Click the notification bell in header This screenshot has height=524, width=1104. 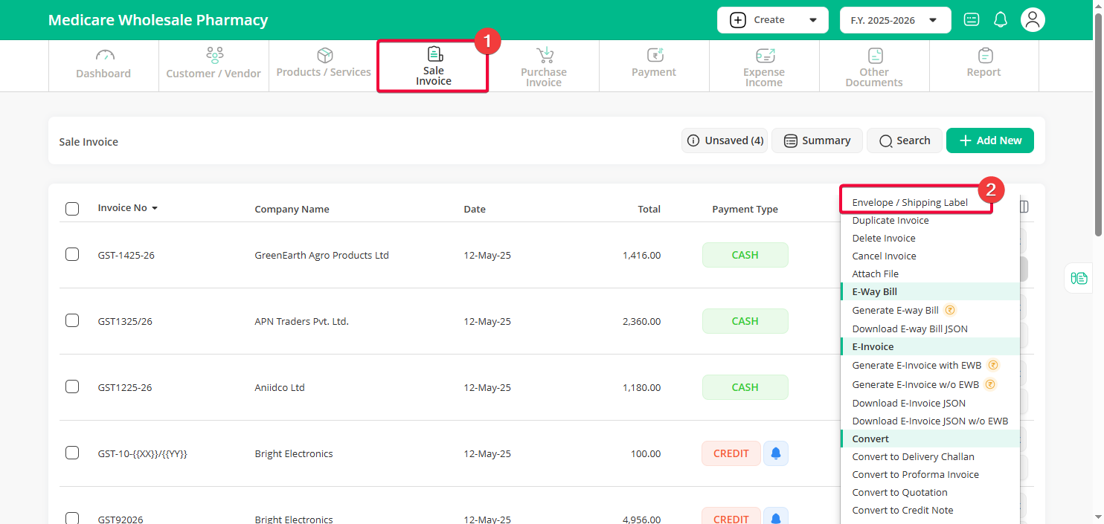[1001, 20]
